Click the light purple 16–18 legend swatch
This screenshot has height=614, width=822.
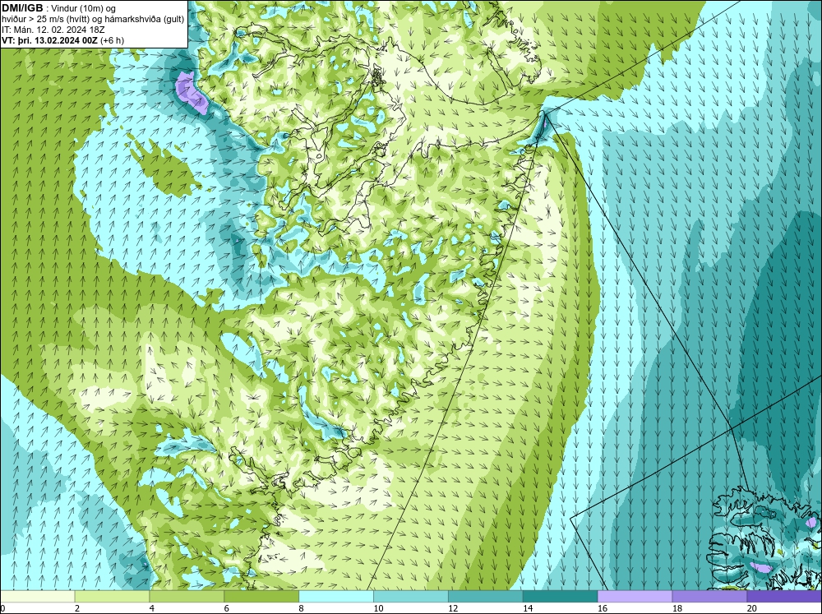tap(635, 596)
